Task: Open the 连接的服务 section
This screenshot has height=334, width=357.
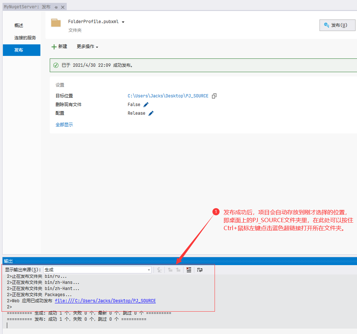Action: 25,38
